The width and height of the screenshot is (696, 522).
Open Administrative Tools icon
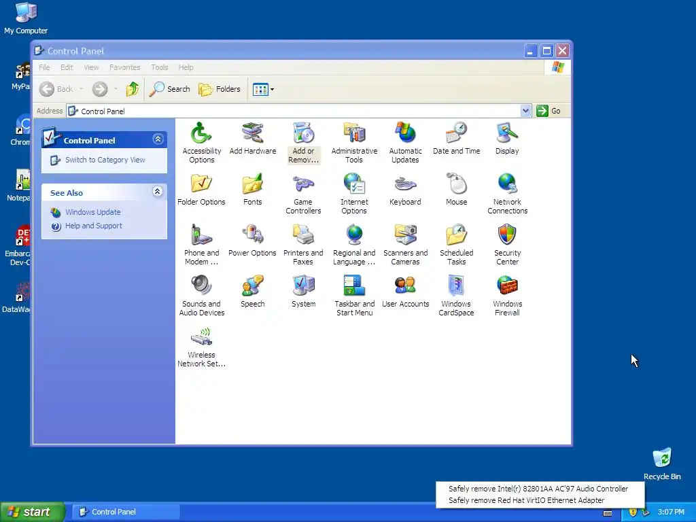354,143
